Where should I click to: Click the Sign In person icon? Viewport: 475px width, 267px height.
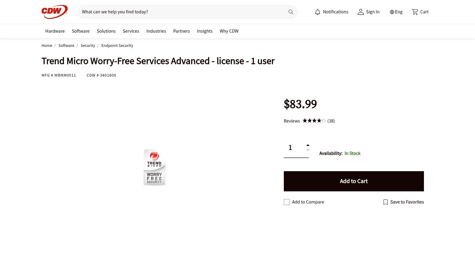coord(361,12)
